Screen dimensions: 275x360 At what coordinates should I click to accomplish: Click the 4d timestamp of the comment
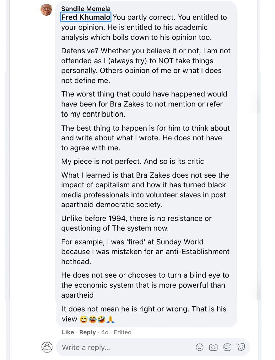click(105, 332)
